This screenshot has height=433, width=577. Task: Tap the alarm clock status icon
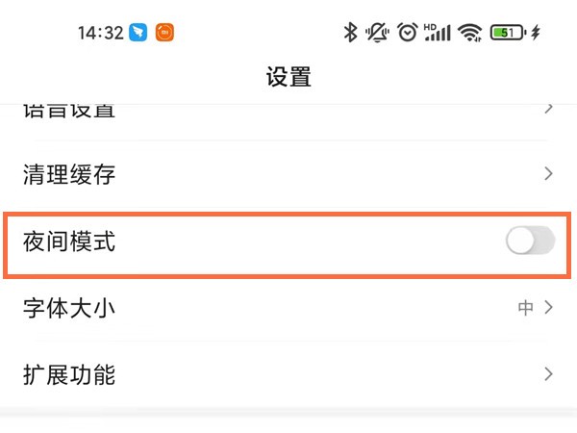[x=408, y=33]
